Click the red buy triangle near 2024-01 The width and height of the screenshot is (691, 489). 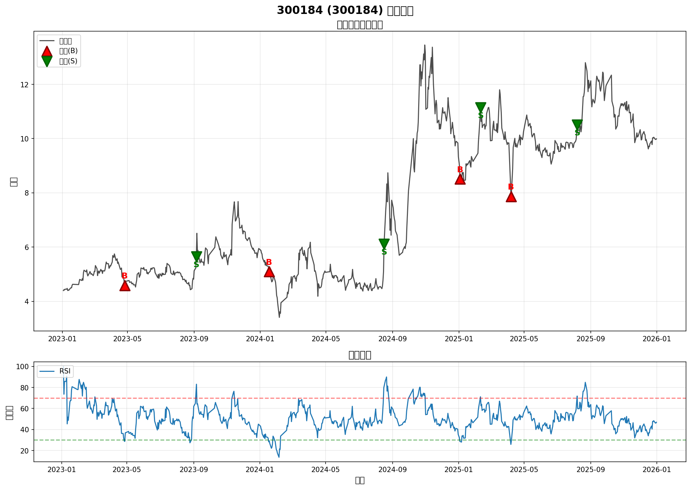pos(269,272)
